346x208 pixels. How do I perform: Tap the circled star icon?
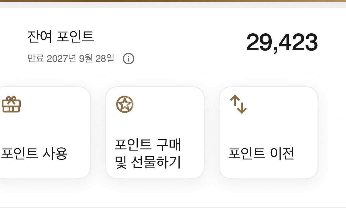point(125,104)
